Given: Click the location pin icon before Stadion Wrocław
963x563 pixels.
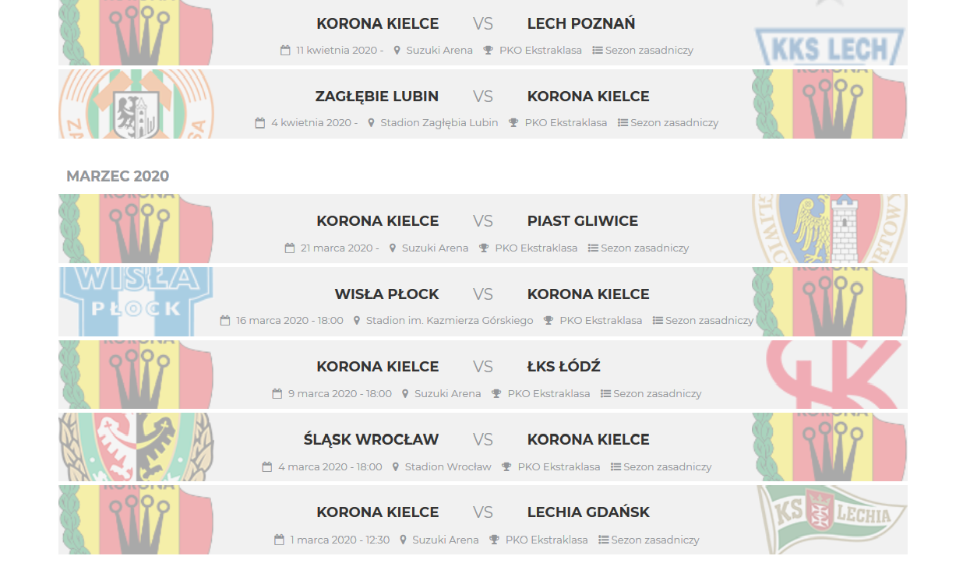Looking at the screenshot, I should point(397,466).
